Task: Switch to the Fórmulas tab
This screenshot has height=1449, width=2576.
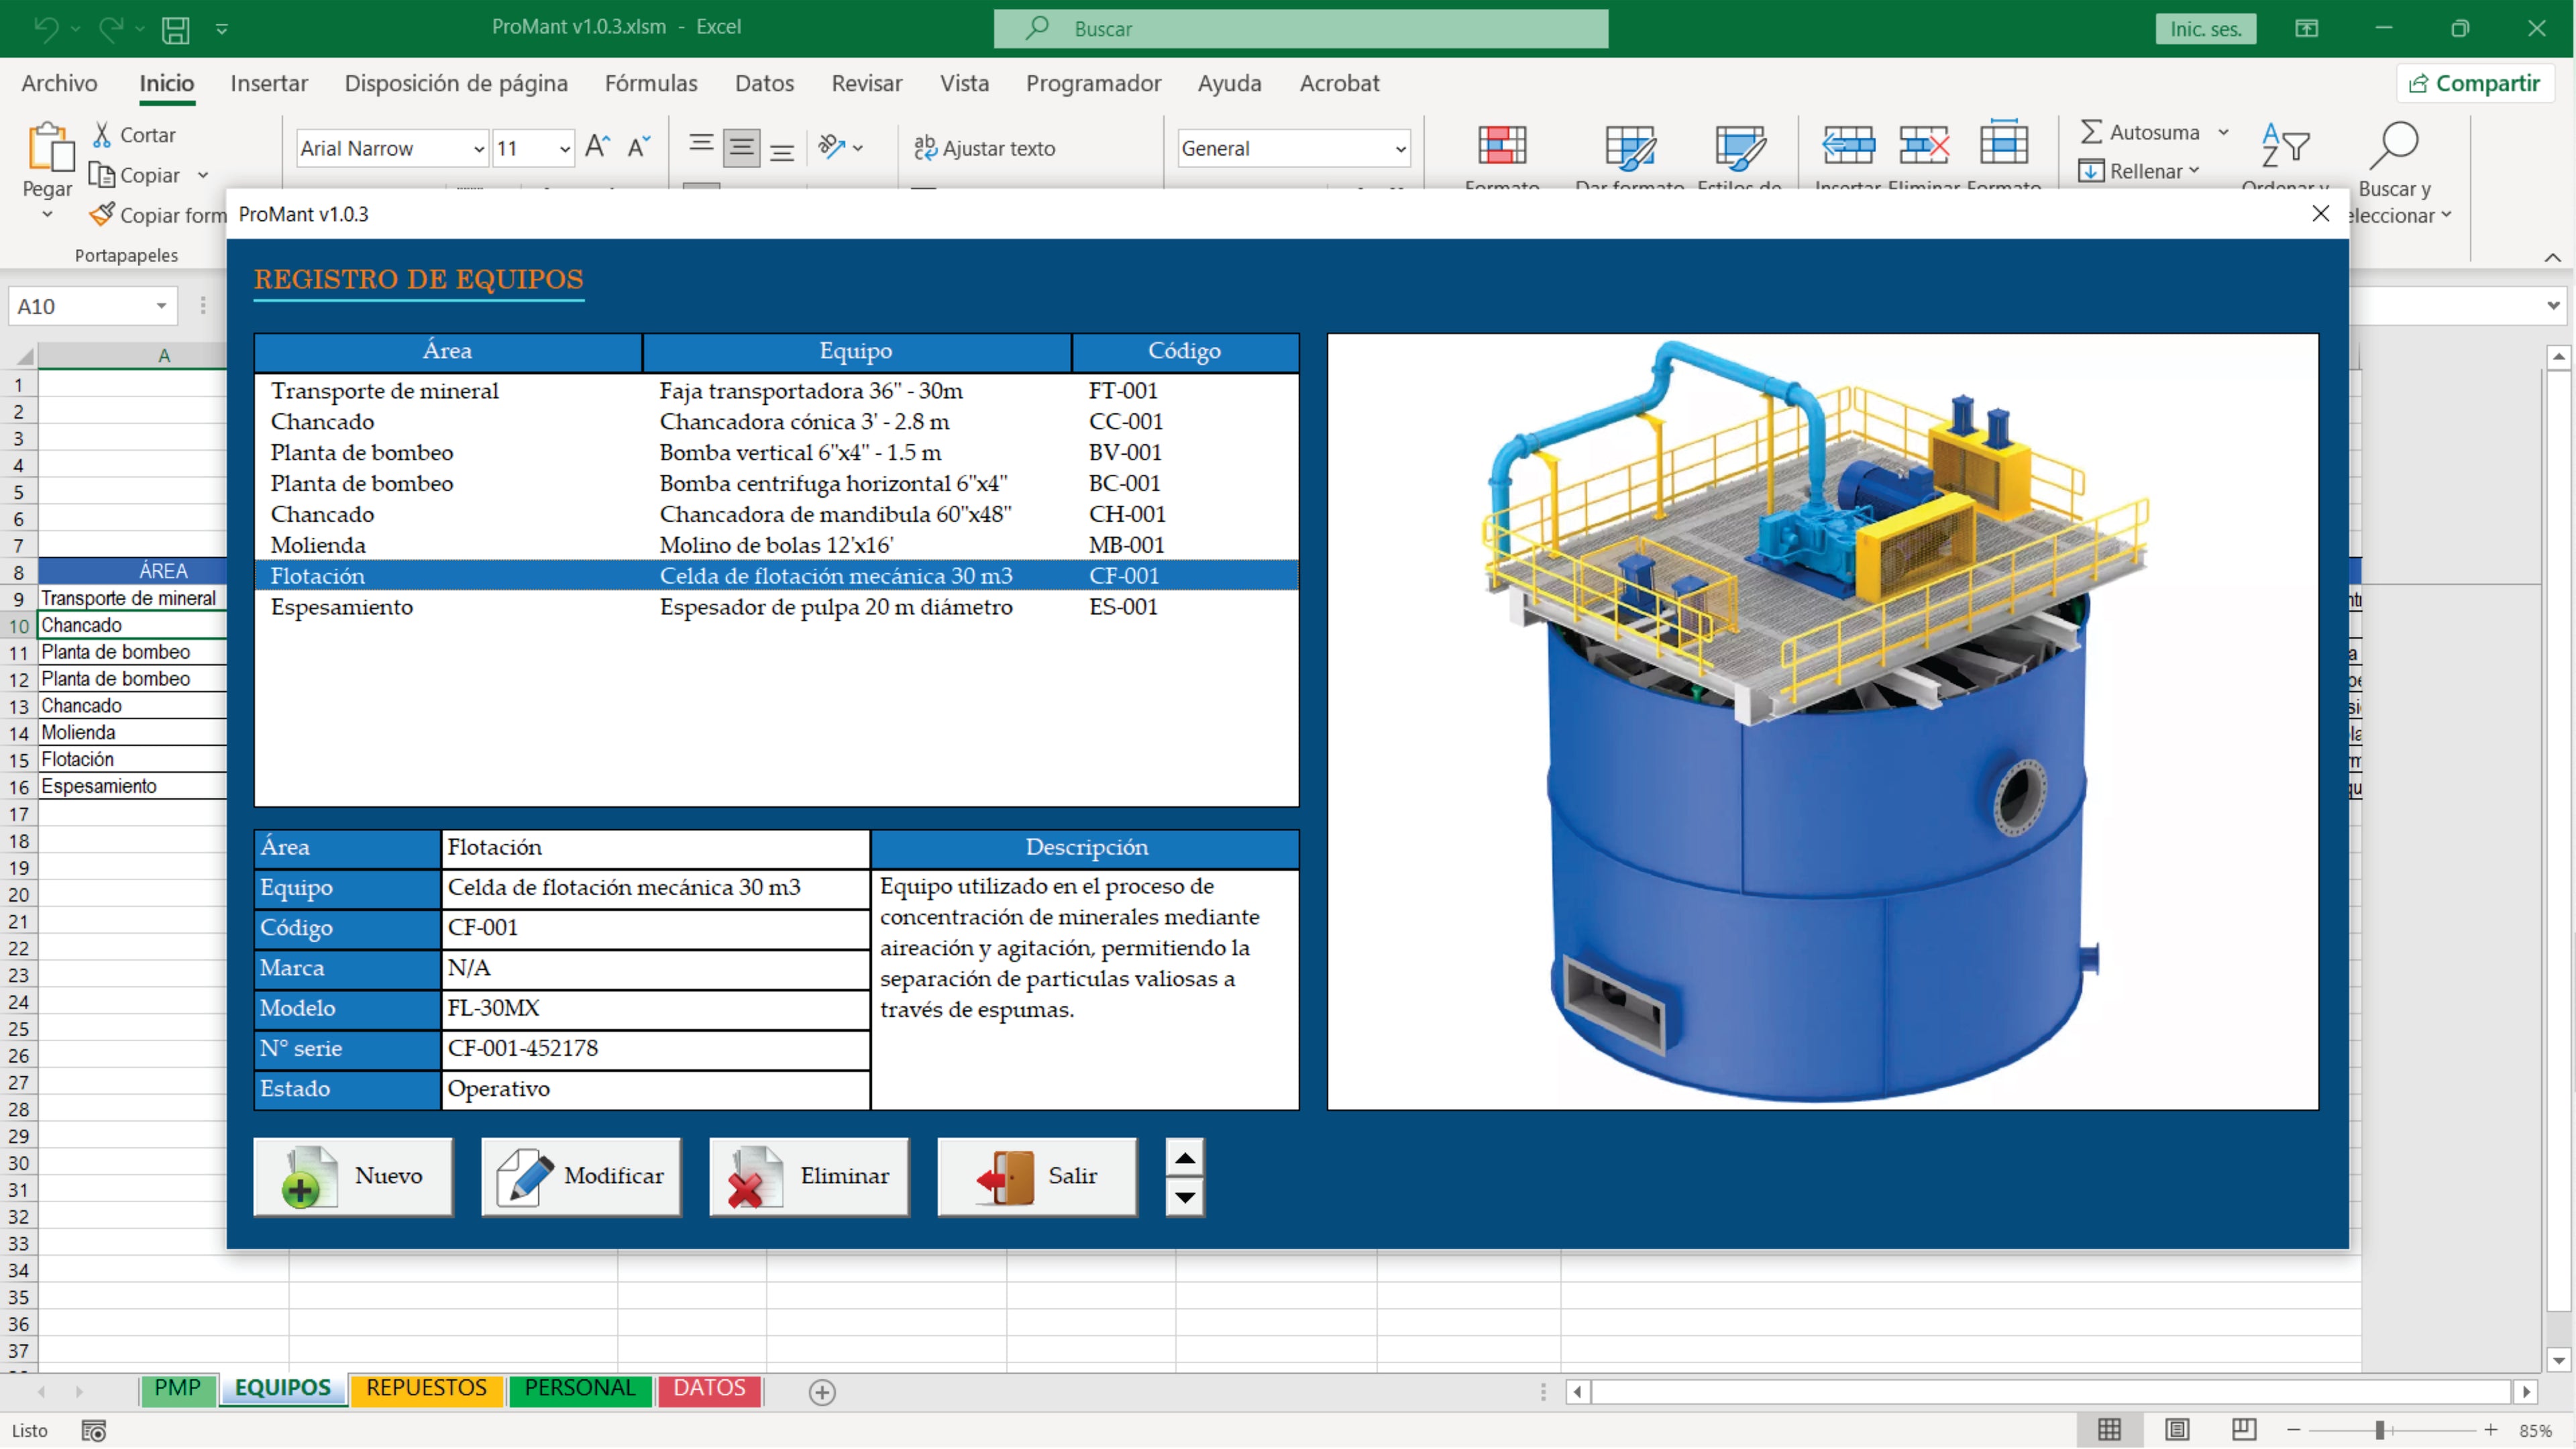Action: [x=651, y=83]
